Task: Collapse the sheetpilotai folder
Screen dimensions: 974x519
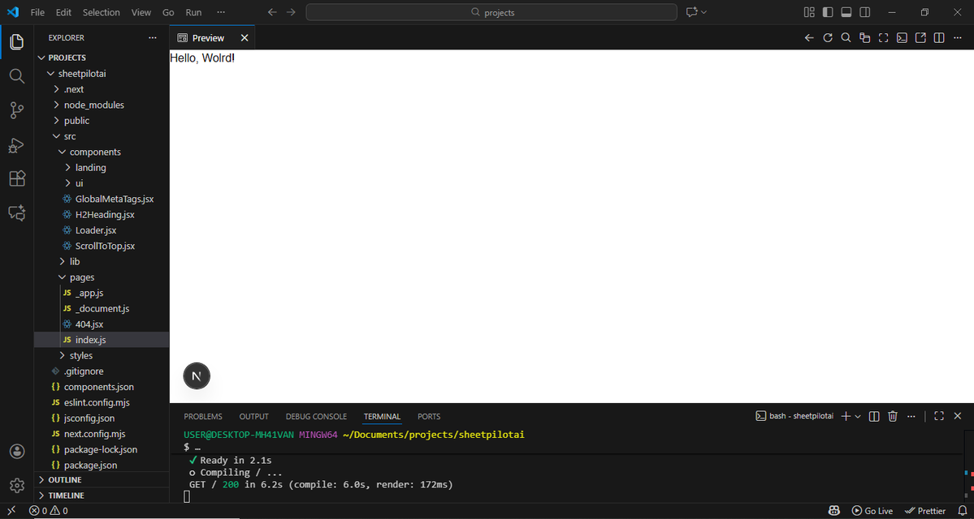Action: pyautogui.click(x=102, y=73)
